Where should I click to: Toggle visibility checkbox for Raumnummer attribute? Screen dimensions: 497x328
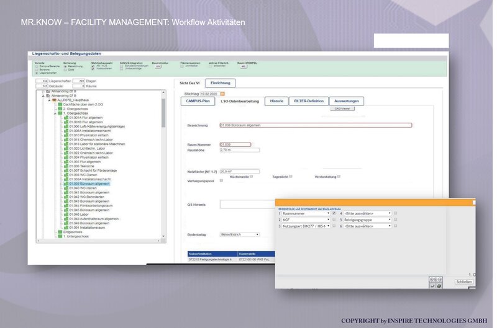click(334, 213)
